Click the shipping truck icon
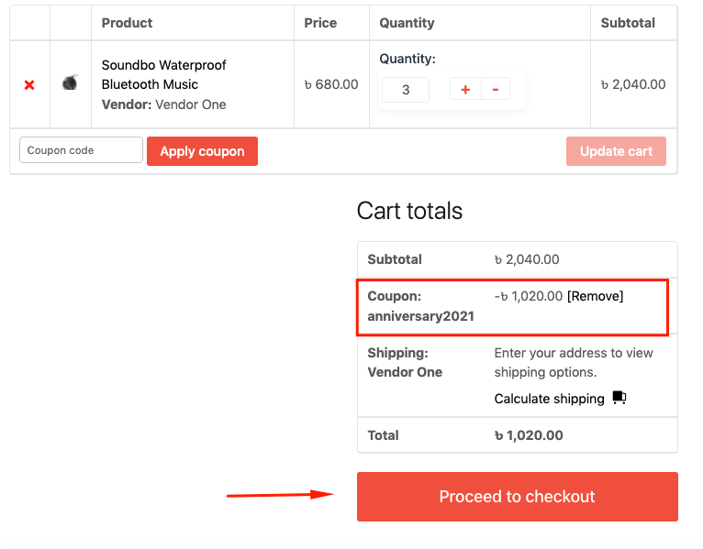Viewport: 703px width, 549px height. point(619,397)
